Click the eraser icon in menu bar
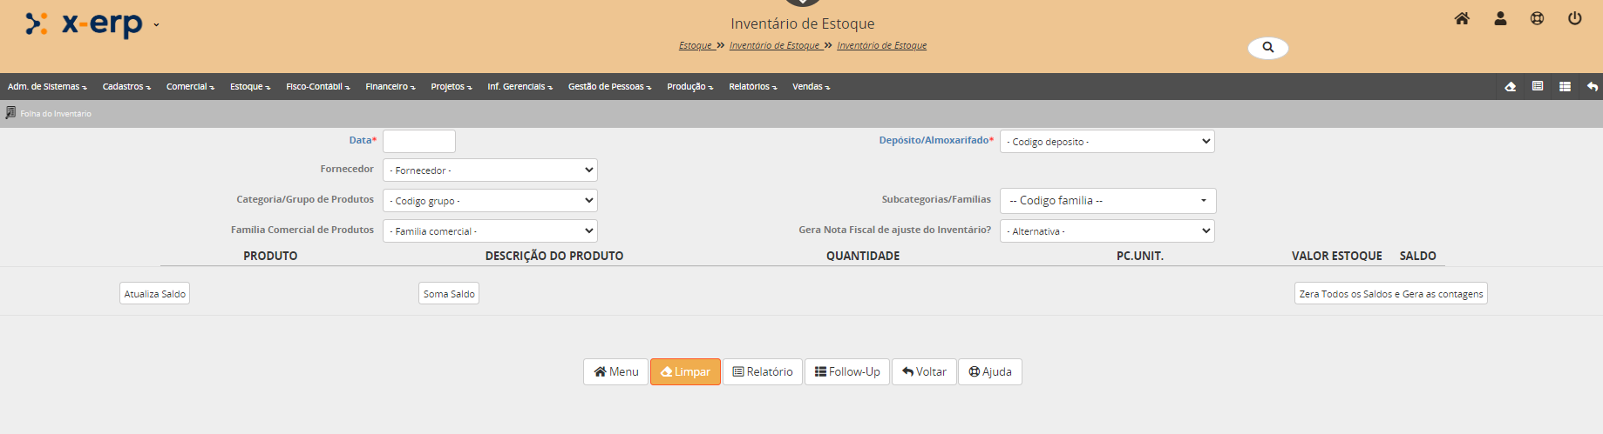1603x434 pixels. tap(1510, 87)
